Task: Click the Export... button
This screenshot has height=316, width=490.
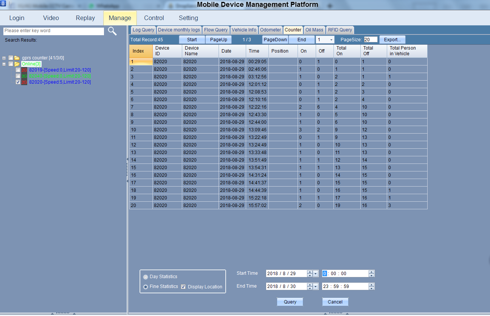Action: click(x=392, y=40)
